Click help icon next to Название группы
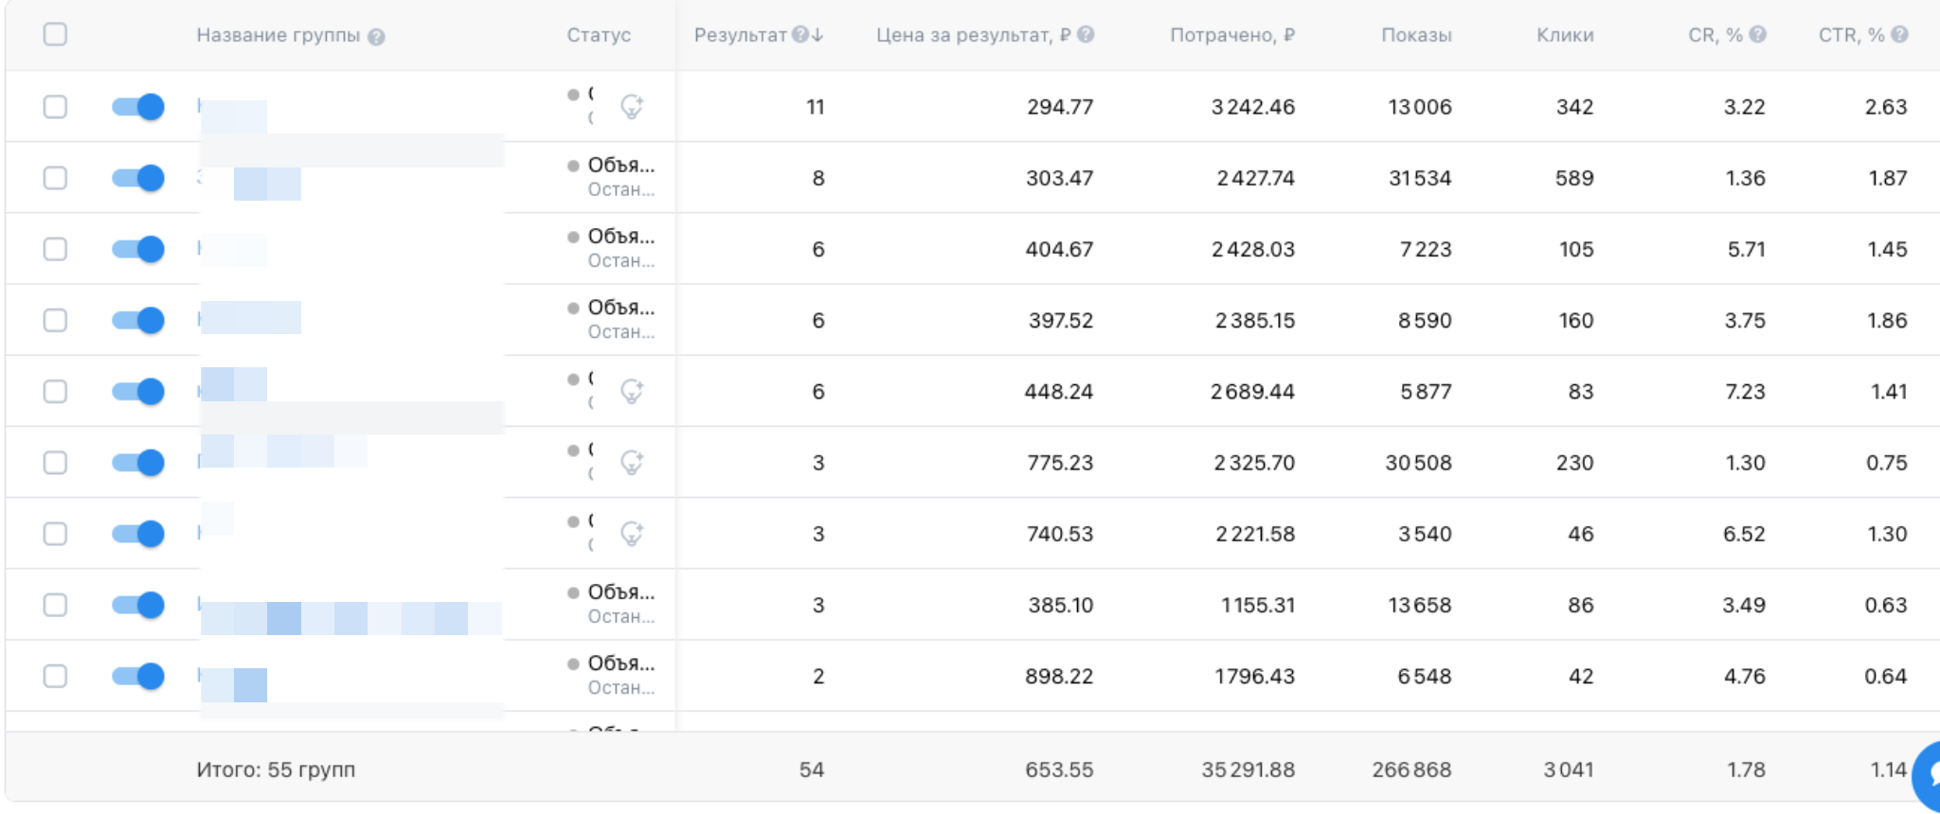Screen dimensions: 1940x814 pyautogui.click(x=376, y=37)
